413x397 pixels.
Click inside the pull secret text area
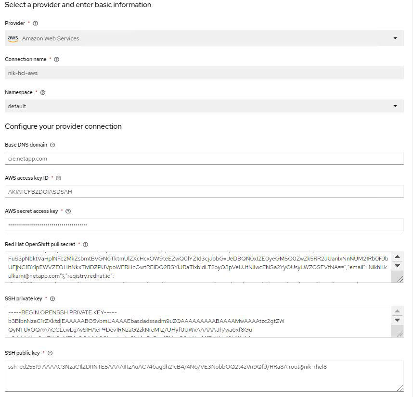197,267
